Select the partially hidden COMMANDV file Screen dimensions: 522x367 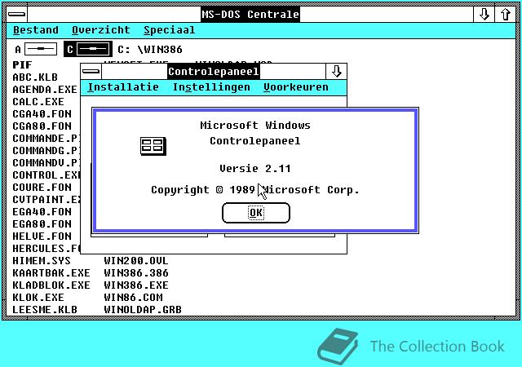pyautogui.click(x=46, y=163)
